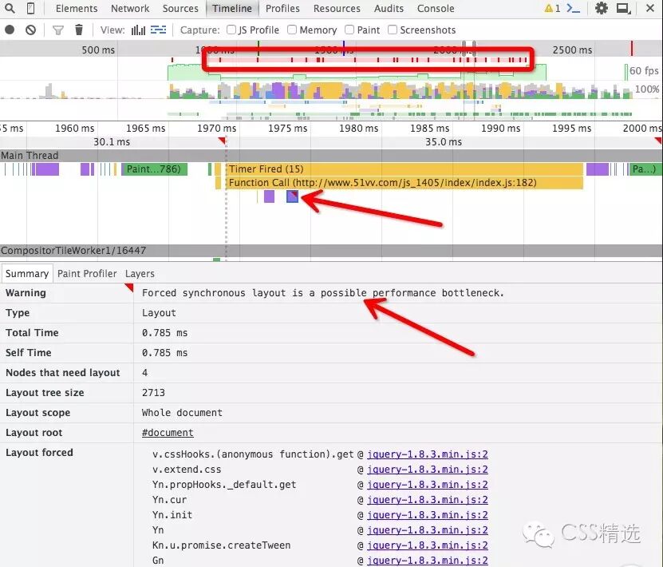Toggle device mode phone icon
The height and width of the screenshot is (567, 663).
(31, 8)
